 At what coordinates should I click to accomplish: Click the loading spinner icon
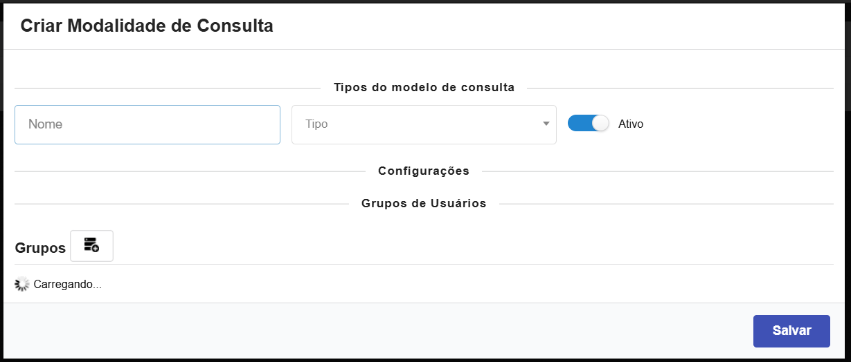(21, 284)
